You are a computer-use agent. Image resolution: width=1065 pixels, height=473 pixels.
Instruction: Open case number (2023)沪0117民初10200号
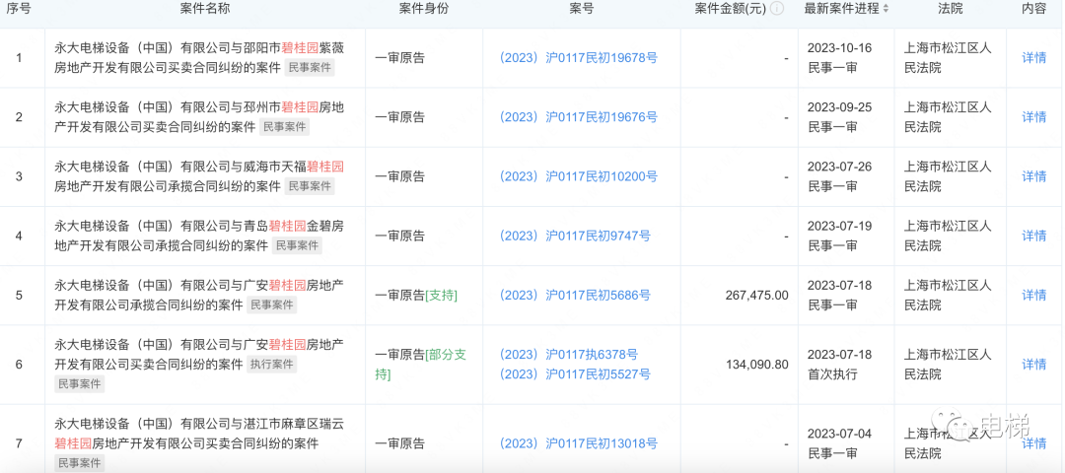pyautogui.click(x=578, y=176)
